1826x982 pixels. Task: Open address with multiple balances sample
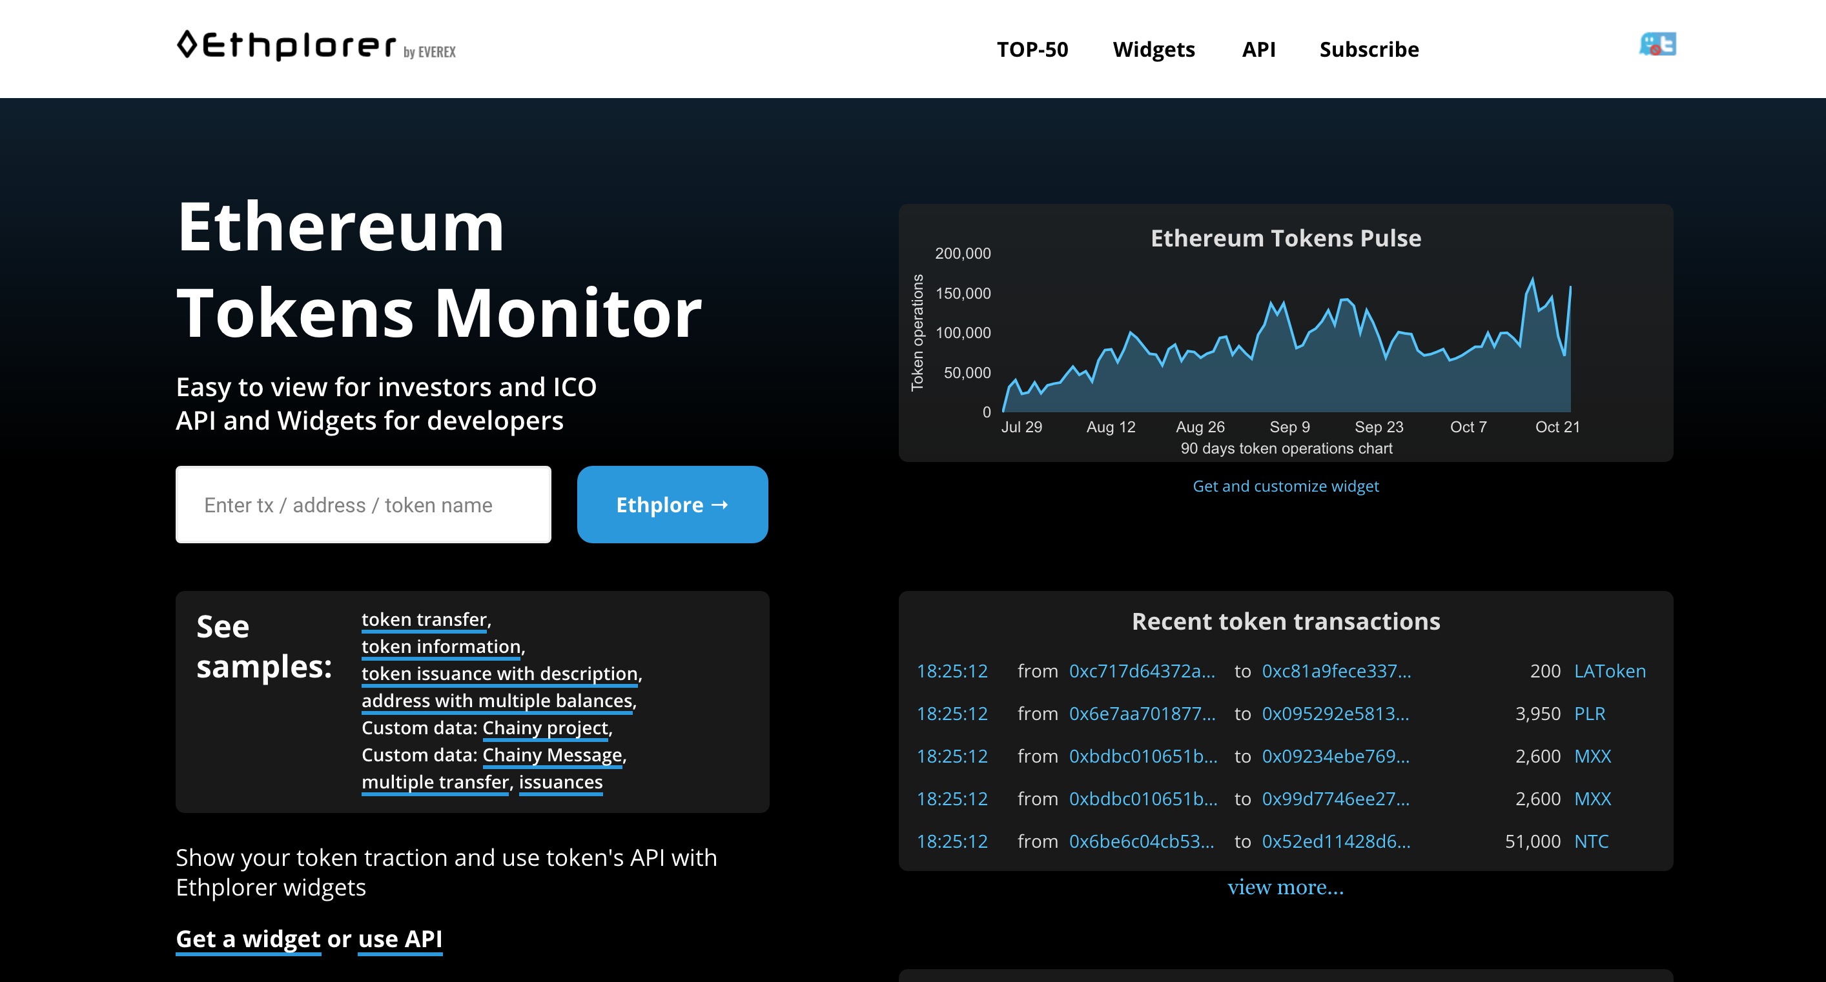(496, 700)
